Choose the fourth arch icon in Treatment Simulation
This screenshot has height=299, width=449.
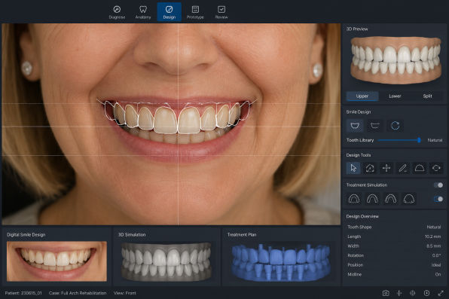[409, 199]
